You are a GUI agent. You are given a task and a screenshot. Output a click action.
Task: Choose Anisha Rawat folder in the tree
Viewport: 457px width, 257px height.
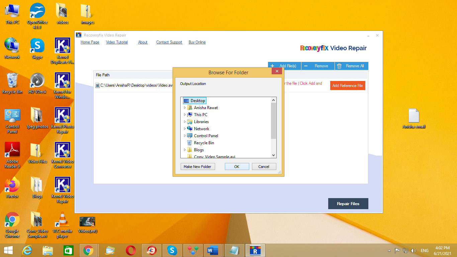click(202, 108)
